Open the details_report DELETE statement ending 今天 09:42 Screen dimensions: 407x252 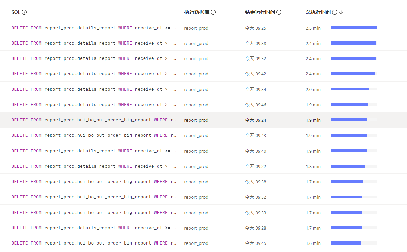pos(94,74)
